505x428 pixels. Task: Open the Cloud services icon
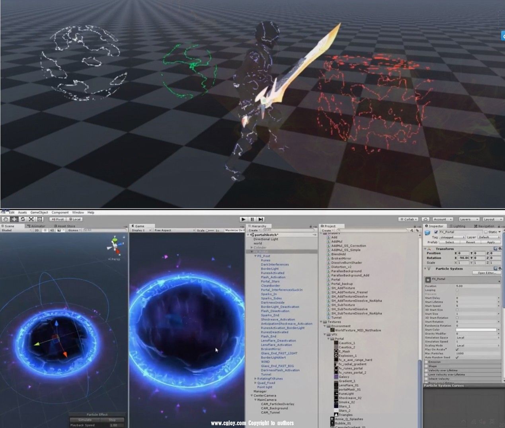coord(425,219)
